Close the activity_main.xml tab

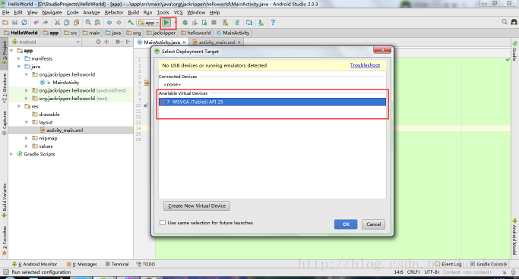[x=239, y=42]
